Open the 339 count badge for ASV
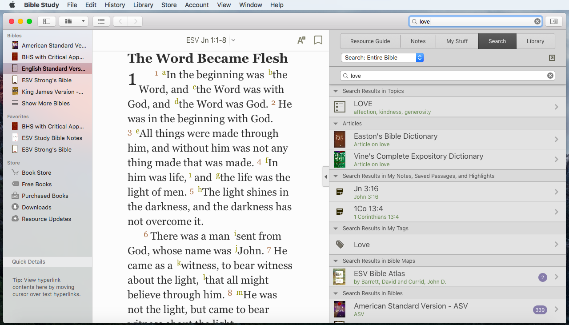569x325 pixels. [540, 310]
